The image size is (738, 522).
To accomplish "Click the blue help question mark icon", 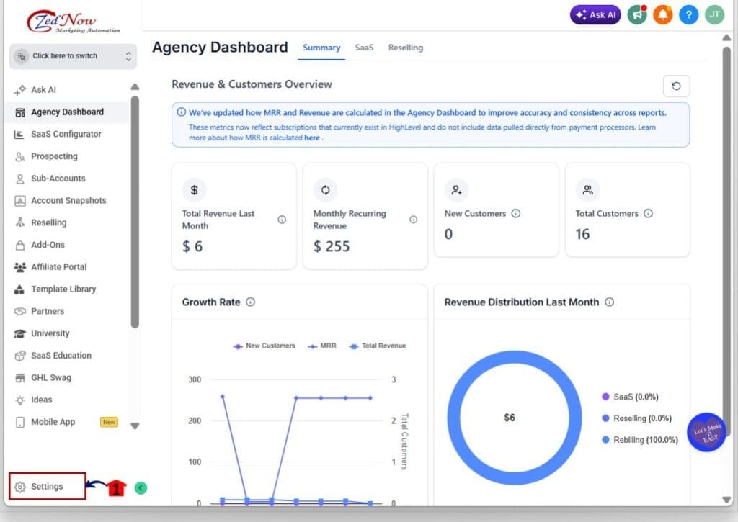I will pyautogui.click(x=688, y=14).
